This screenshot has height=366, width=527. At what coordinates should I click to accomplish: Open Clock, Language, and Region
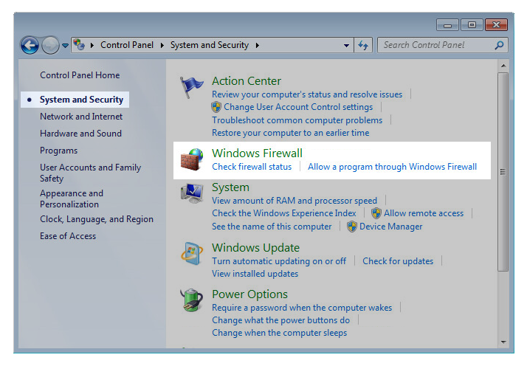(97, 219)
